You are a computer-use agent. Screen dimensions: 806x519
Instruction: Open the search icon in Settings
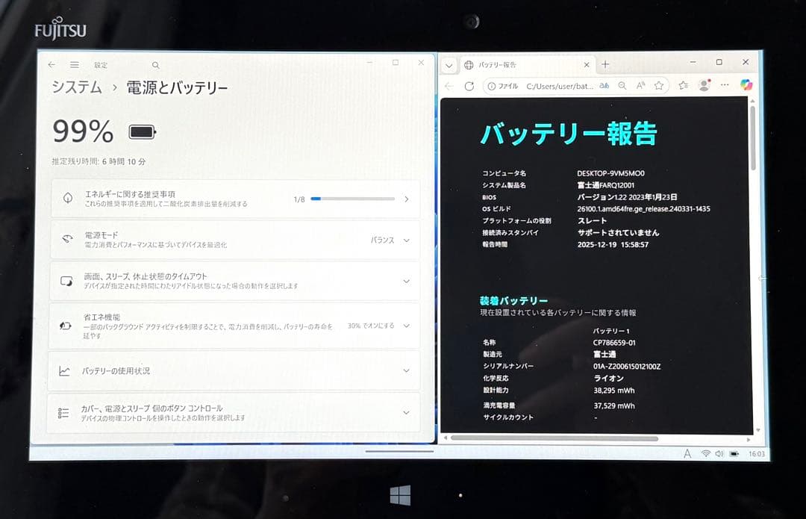tap(155, 64)
